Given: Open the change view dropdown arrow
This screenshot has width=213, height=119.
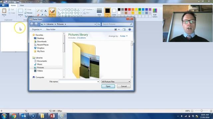Looking at the screenshot, I should coord(119,29).
